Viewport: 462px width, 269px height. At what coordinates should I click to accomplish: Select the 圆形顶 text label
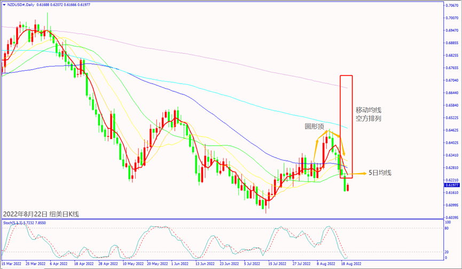(315, 127)
